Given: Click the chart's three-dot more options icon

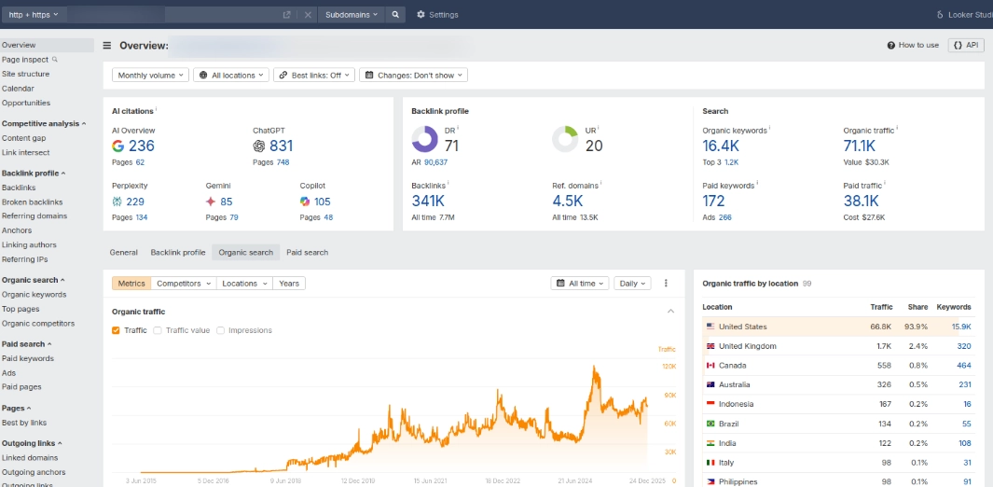Looking at the screenshot, I should click(x=666, y=284).
